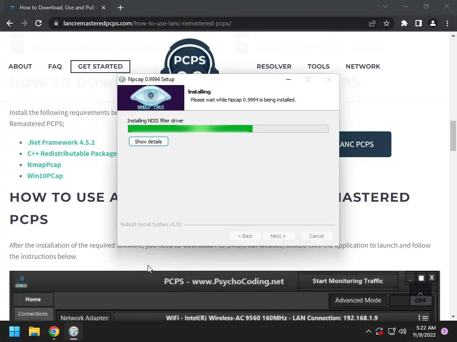The width and height of the screenshot is (457, 342).
Task: Show hidden tray icons chevron
Action: tap(368, 331)
